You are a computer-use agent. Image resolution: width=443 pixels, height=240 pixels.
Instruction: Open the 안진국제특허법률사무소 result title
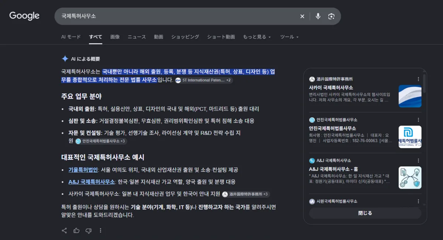pos(333,128)
